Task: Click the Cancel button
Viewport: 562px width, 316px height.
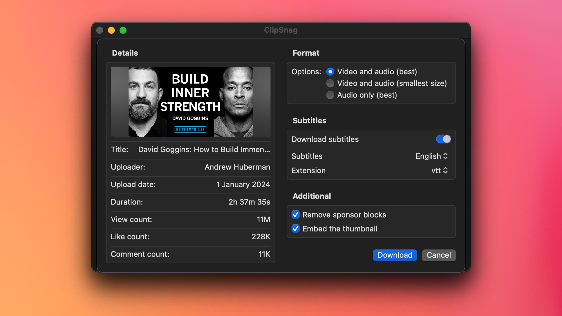Action: pos(439,255)
